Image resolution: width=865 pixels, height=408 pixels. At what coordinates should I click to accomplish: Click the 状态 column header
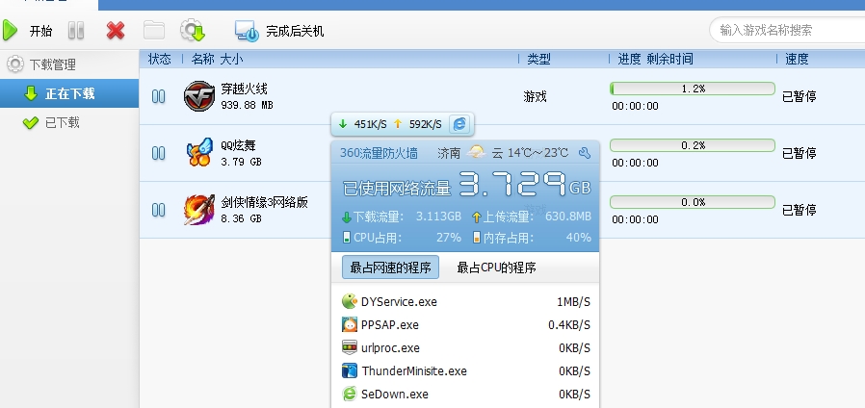coord(160,59)
